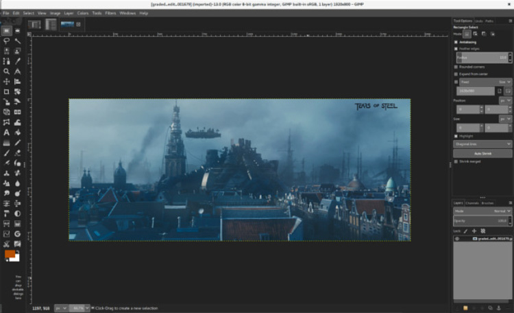
Task: Select the Text tool in toolbox
Action: 6,132
